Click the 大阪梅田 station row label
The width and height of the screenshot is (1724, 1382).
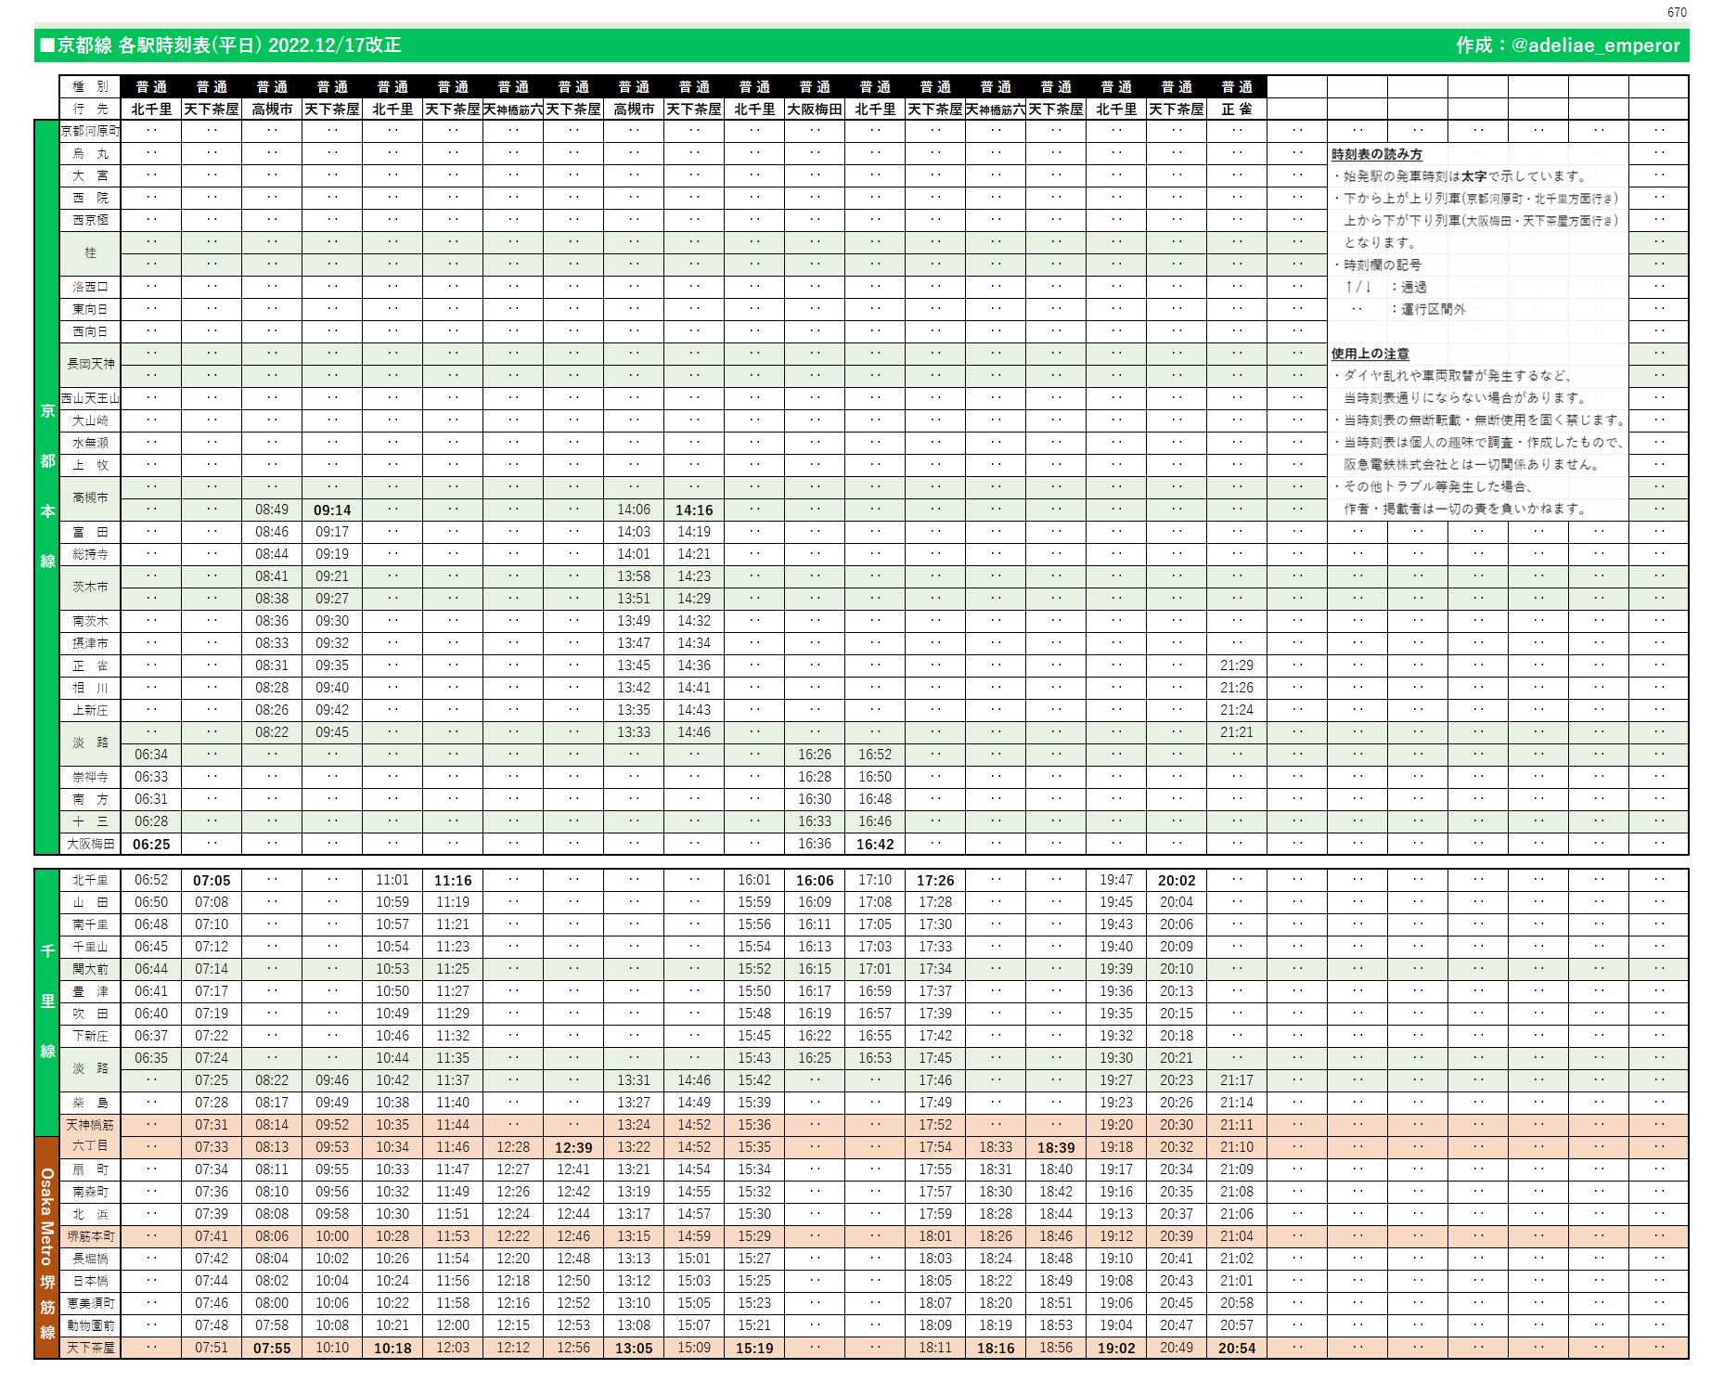pyautogui.click(x=90, y=844)
